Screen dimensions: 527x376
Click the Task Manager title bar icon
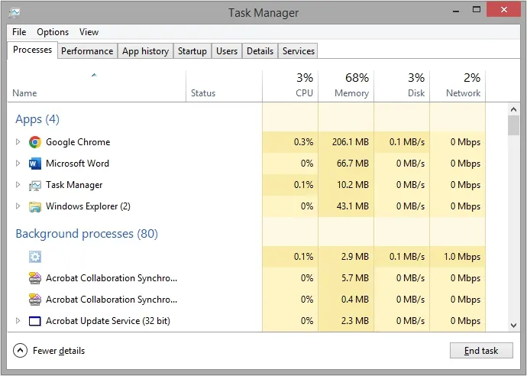pos(15,13)
